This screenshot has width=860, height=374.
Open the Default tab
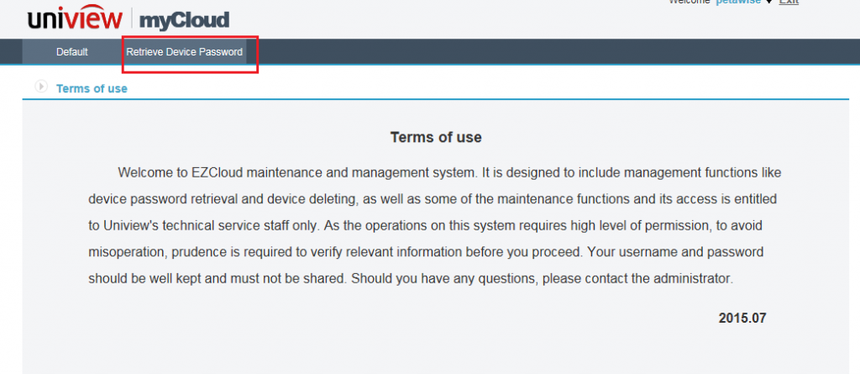[72, 52]
